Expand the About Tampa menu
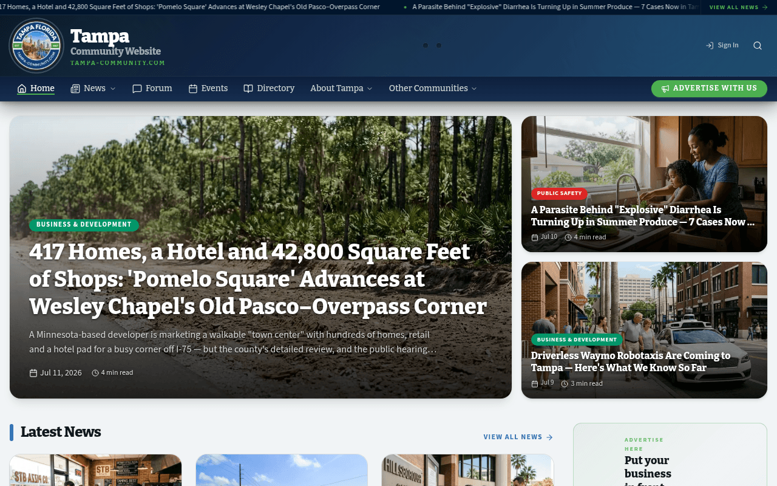777x486 pixels. 341,89
